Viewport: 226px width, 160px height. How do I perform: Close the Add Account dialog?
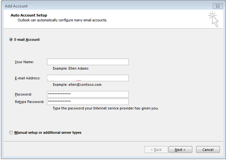pos(217,6)
